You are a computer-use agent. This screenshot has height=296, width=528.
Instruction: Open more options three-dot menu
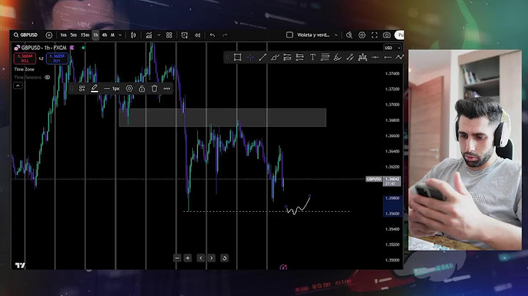[166, 89]
